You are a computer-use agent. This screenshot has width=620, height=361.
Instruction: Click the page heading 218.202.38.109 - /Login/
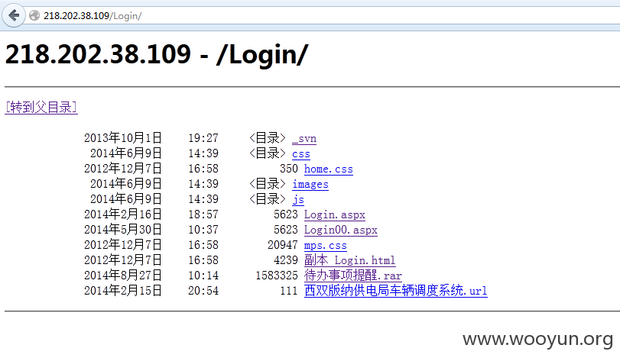pos(157,54)
